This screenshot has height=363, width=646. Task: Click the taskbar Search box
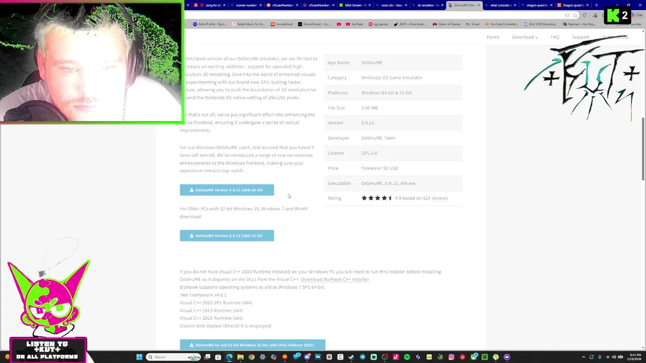coord(173,357)
